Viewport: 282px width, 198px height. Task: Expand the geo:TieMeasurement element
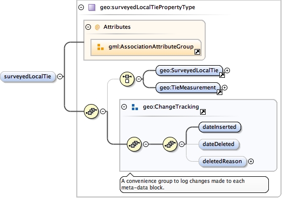coord(224,87)
